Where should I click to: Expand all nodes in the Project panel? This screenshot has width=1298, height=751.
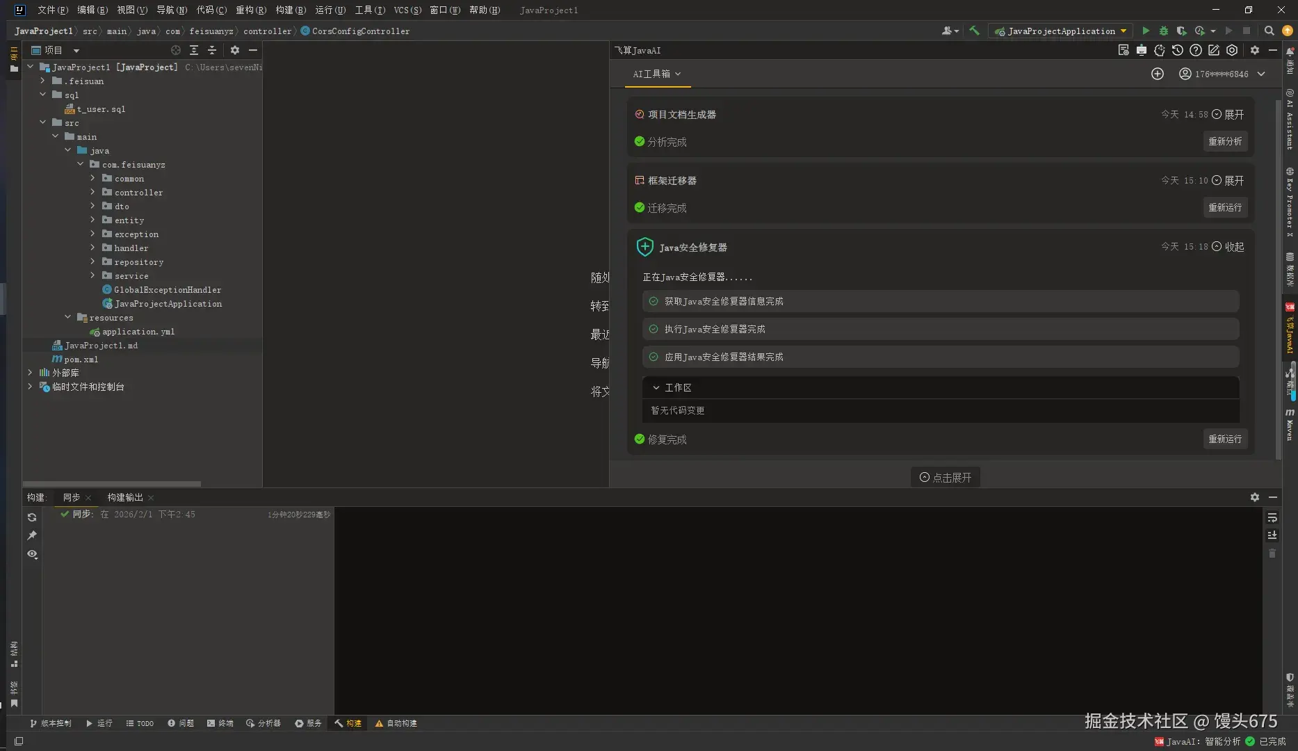(x=194, y=50)
